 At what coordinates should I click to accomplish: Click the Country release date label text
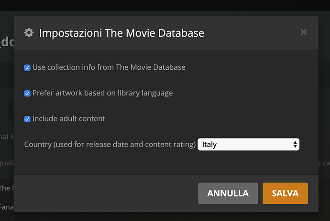tap(110, 144)
